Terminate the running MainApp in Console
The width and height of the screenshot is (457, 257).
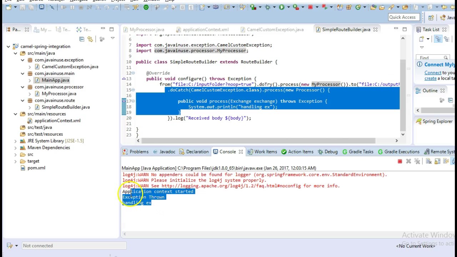400,162
